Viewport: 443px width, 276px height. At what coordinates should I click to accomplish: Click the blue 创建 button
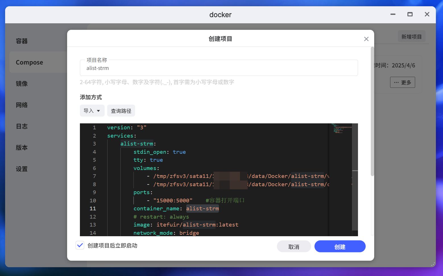(340, 246)
